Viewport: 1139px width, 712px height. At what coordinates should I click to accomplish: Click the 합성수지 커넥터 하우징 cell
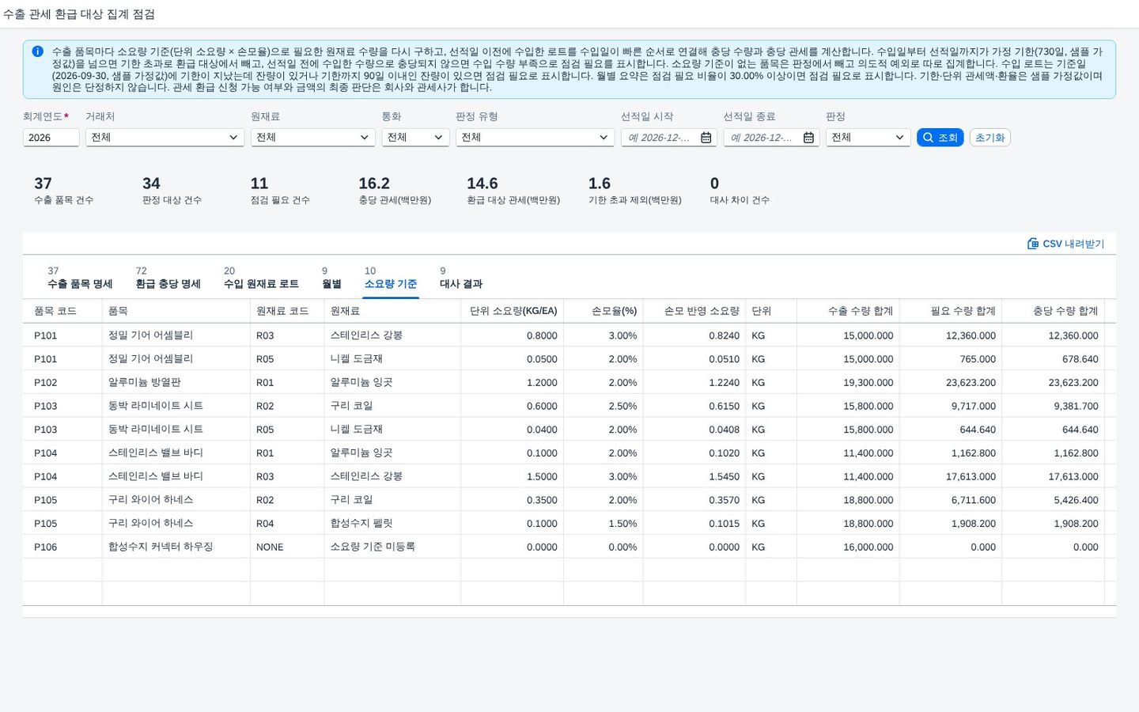coord(176,547)
